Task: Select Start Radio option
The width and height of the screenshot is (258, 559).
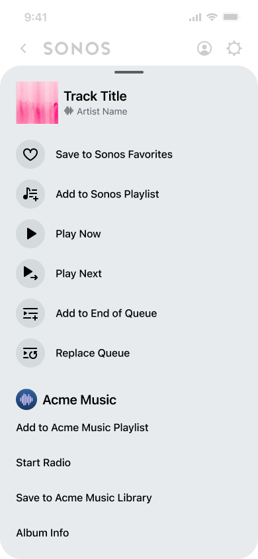Action: click(x=44, y=463)
